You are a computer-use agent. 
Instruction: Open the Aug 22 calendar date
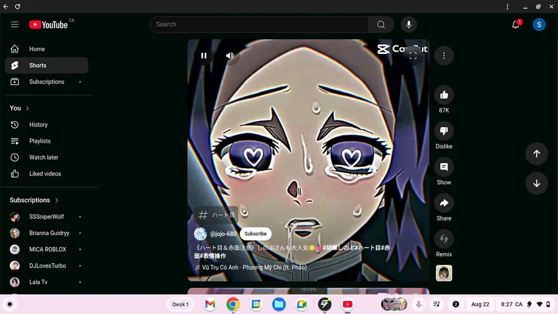pyautogui.click(x=480, y=304)
